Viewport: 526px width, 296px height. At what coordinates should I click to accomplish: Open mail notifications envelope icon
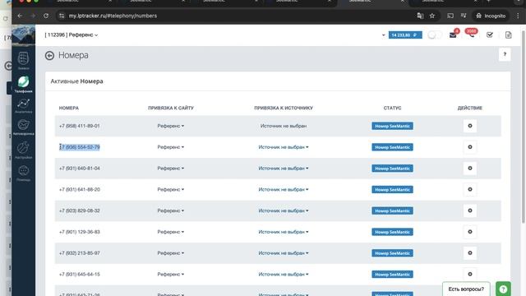(453, 35)
